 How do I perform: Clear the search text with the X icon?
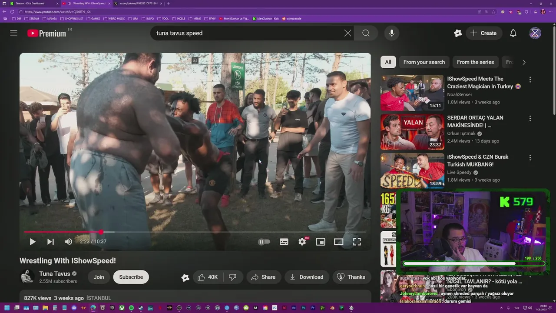(347, 33)
